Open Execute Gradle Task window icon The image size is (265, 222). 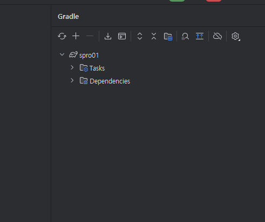point(122,36)
